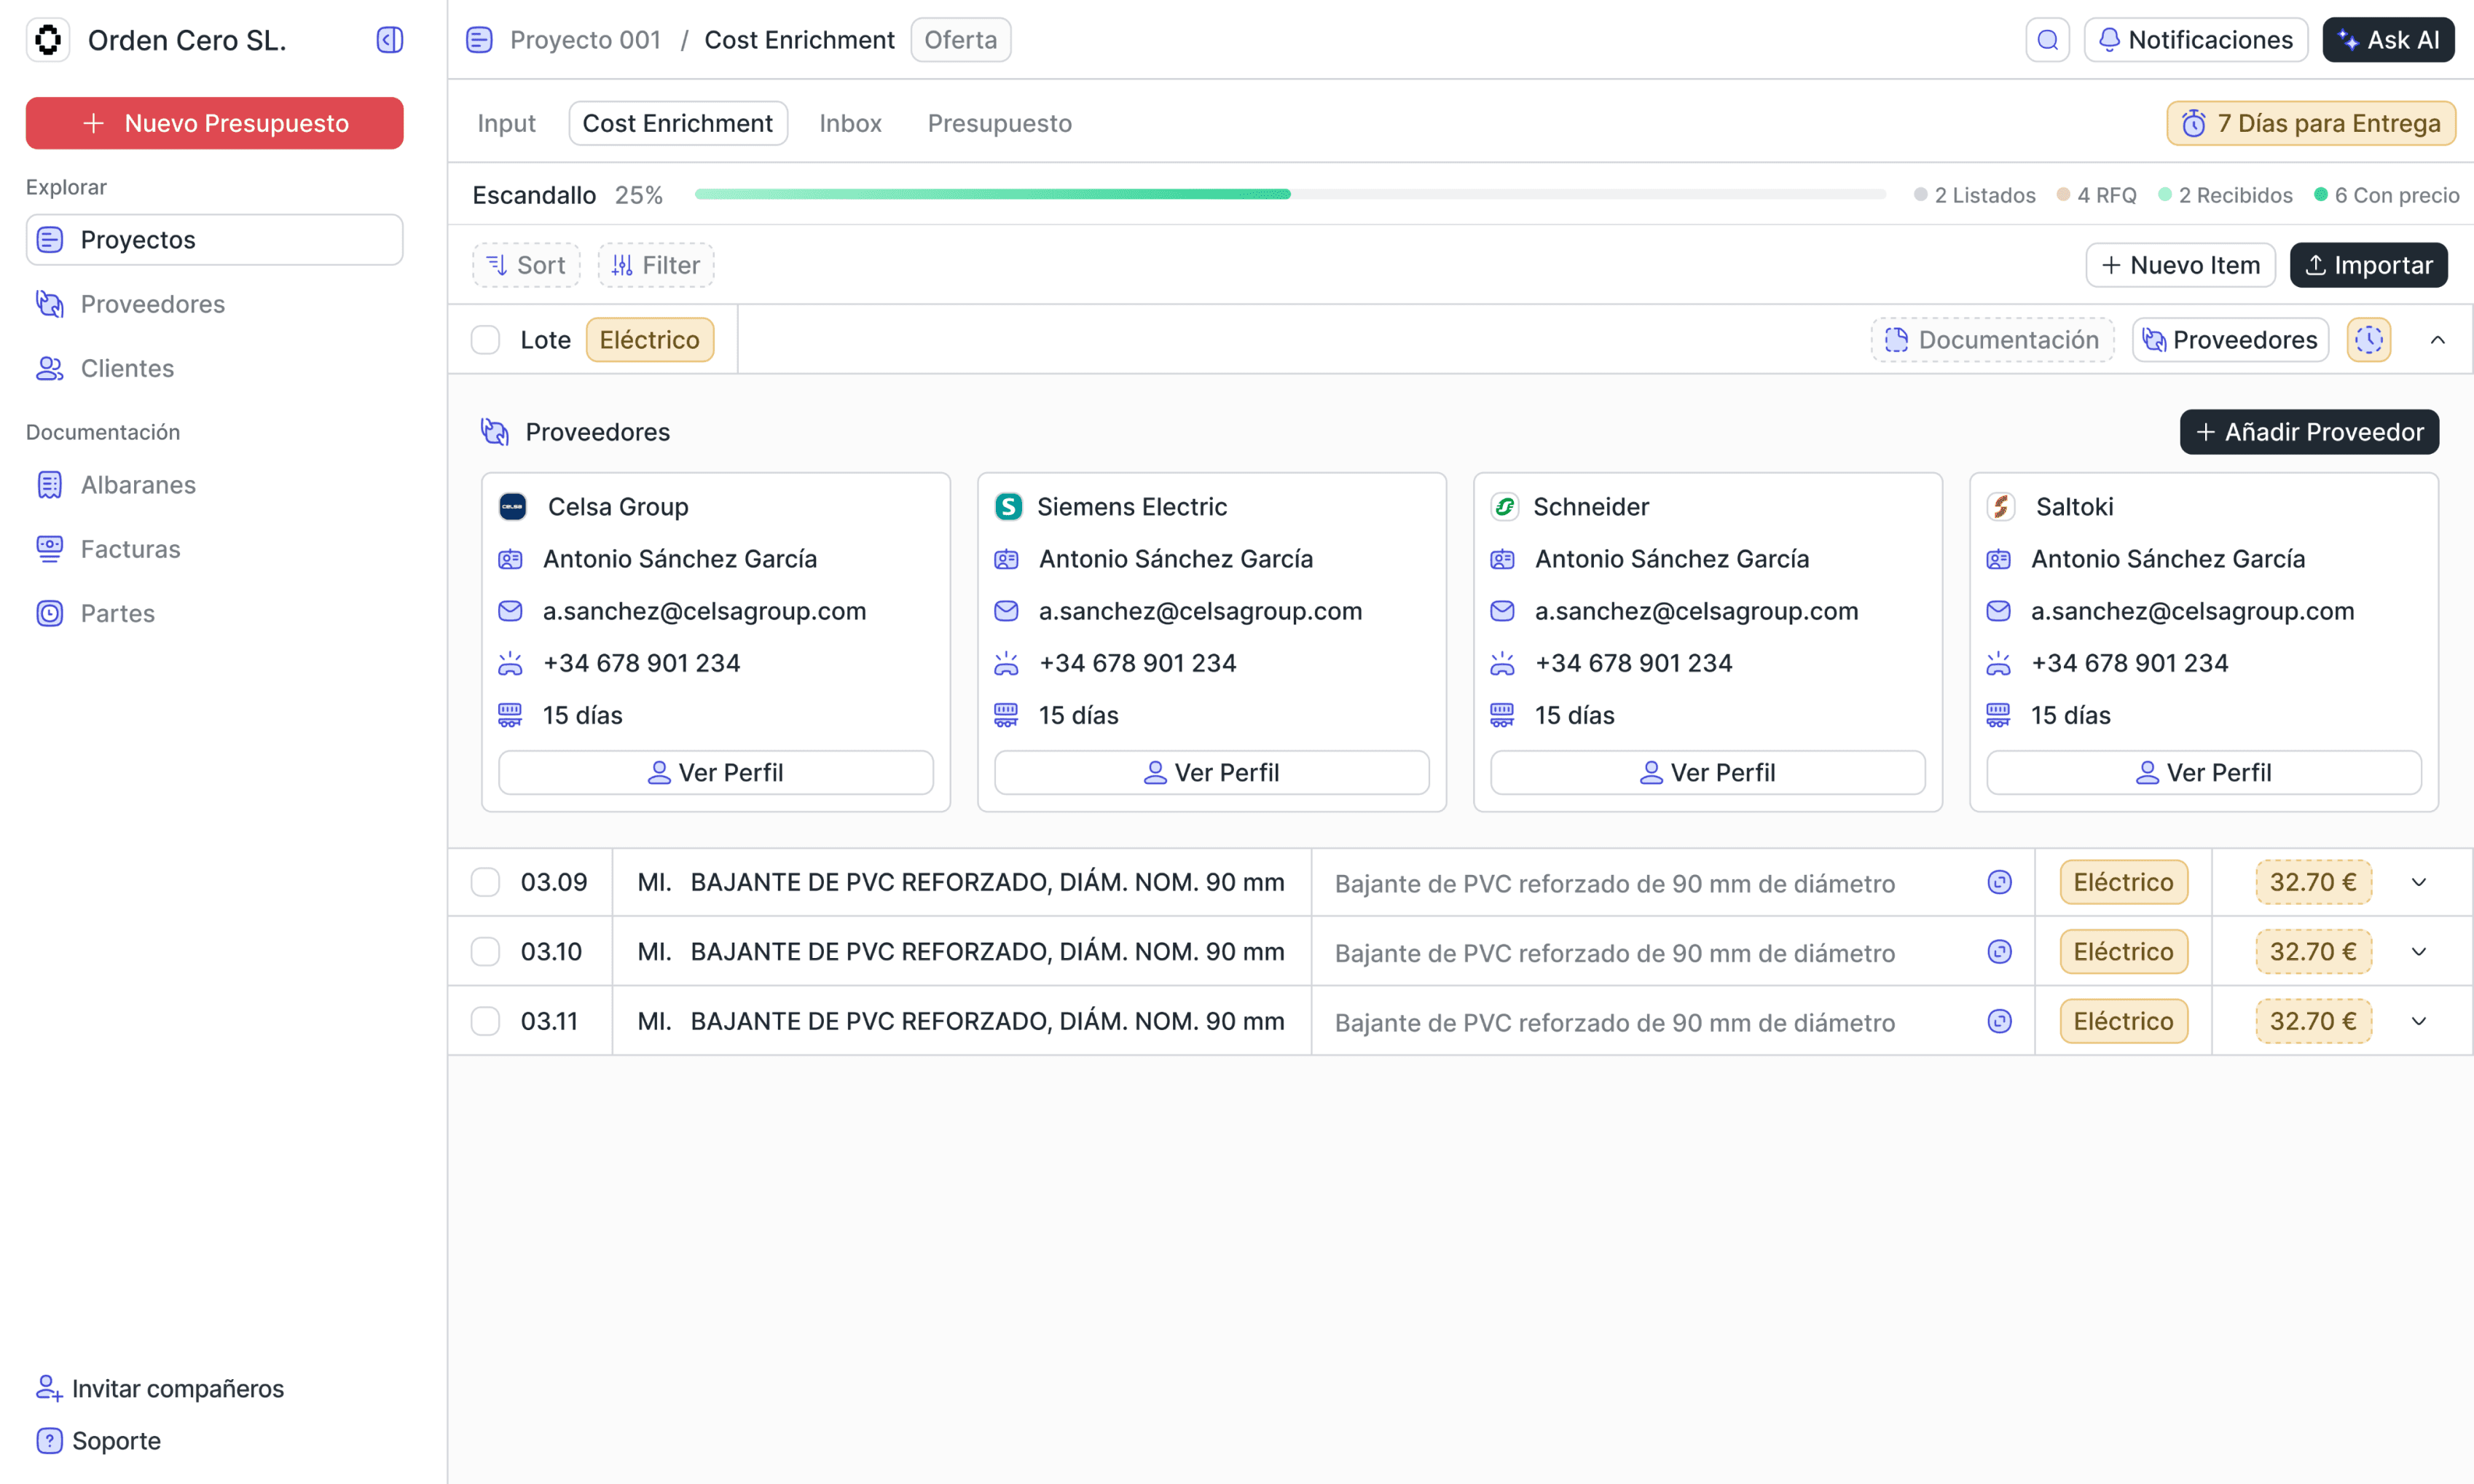Open Facturas in the sidebar
Screen dimensions: 2474x1484
pos(130,549)
